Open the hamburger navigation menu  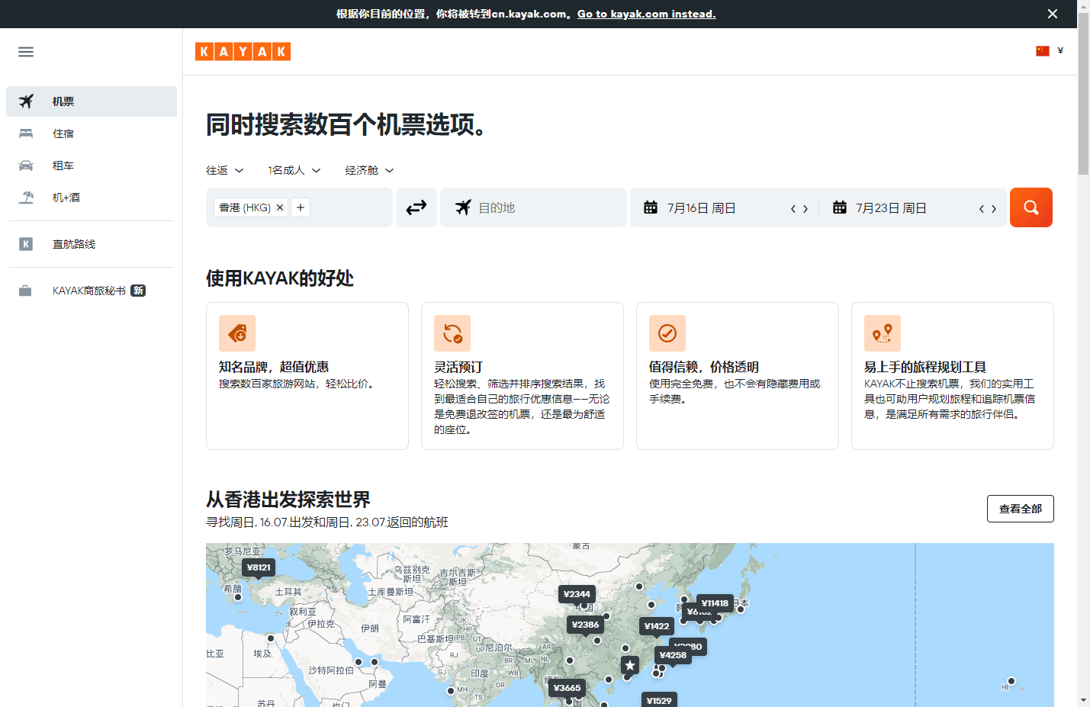[x=26, y=52]
